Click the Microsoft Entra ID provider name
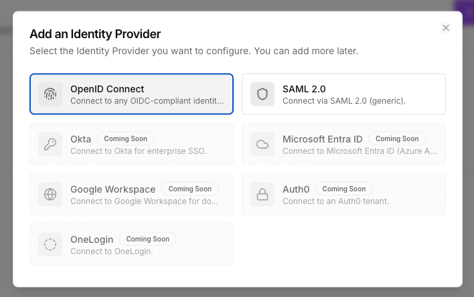Image resolution: width=474 pixels, height=297 pixels. click(x=323, y=139)
